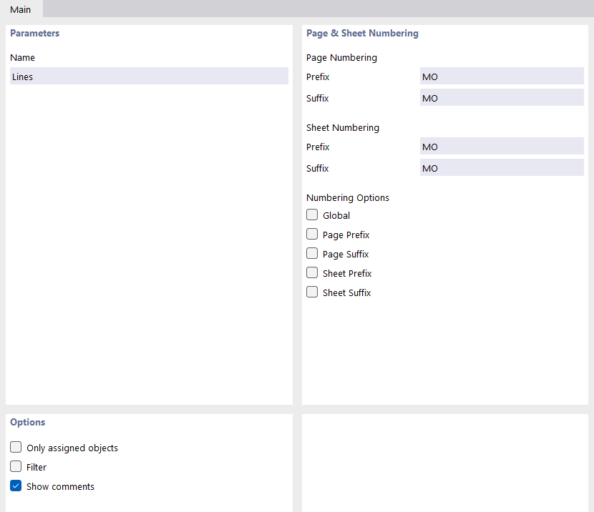Click the Sheet Numbering Prefix field

coord(501,146)
